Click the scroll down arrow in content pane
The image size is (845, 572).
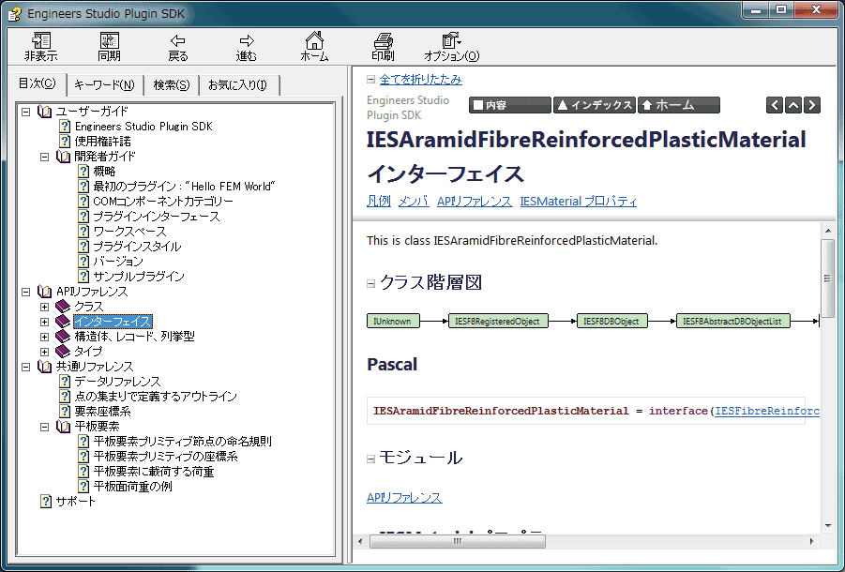[828, 526]
